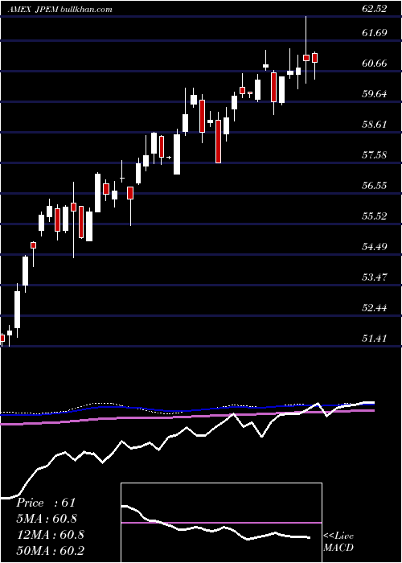Select the 57.58 price axis label

coord(375,155)
